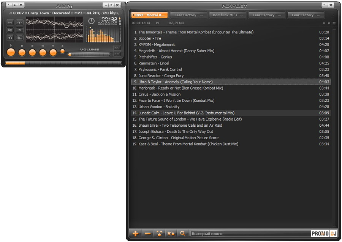Stop playback with the Stop button
This screenshot has width=342, height=242.
(x=32, y=52)
